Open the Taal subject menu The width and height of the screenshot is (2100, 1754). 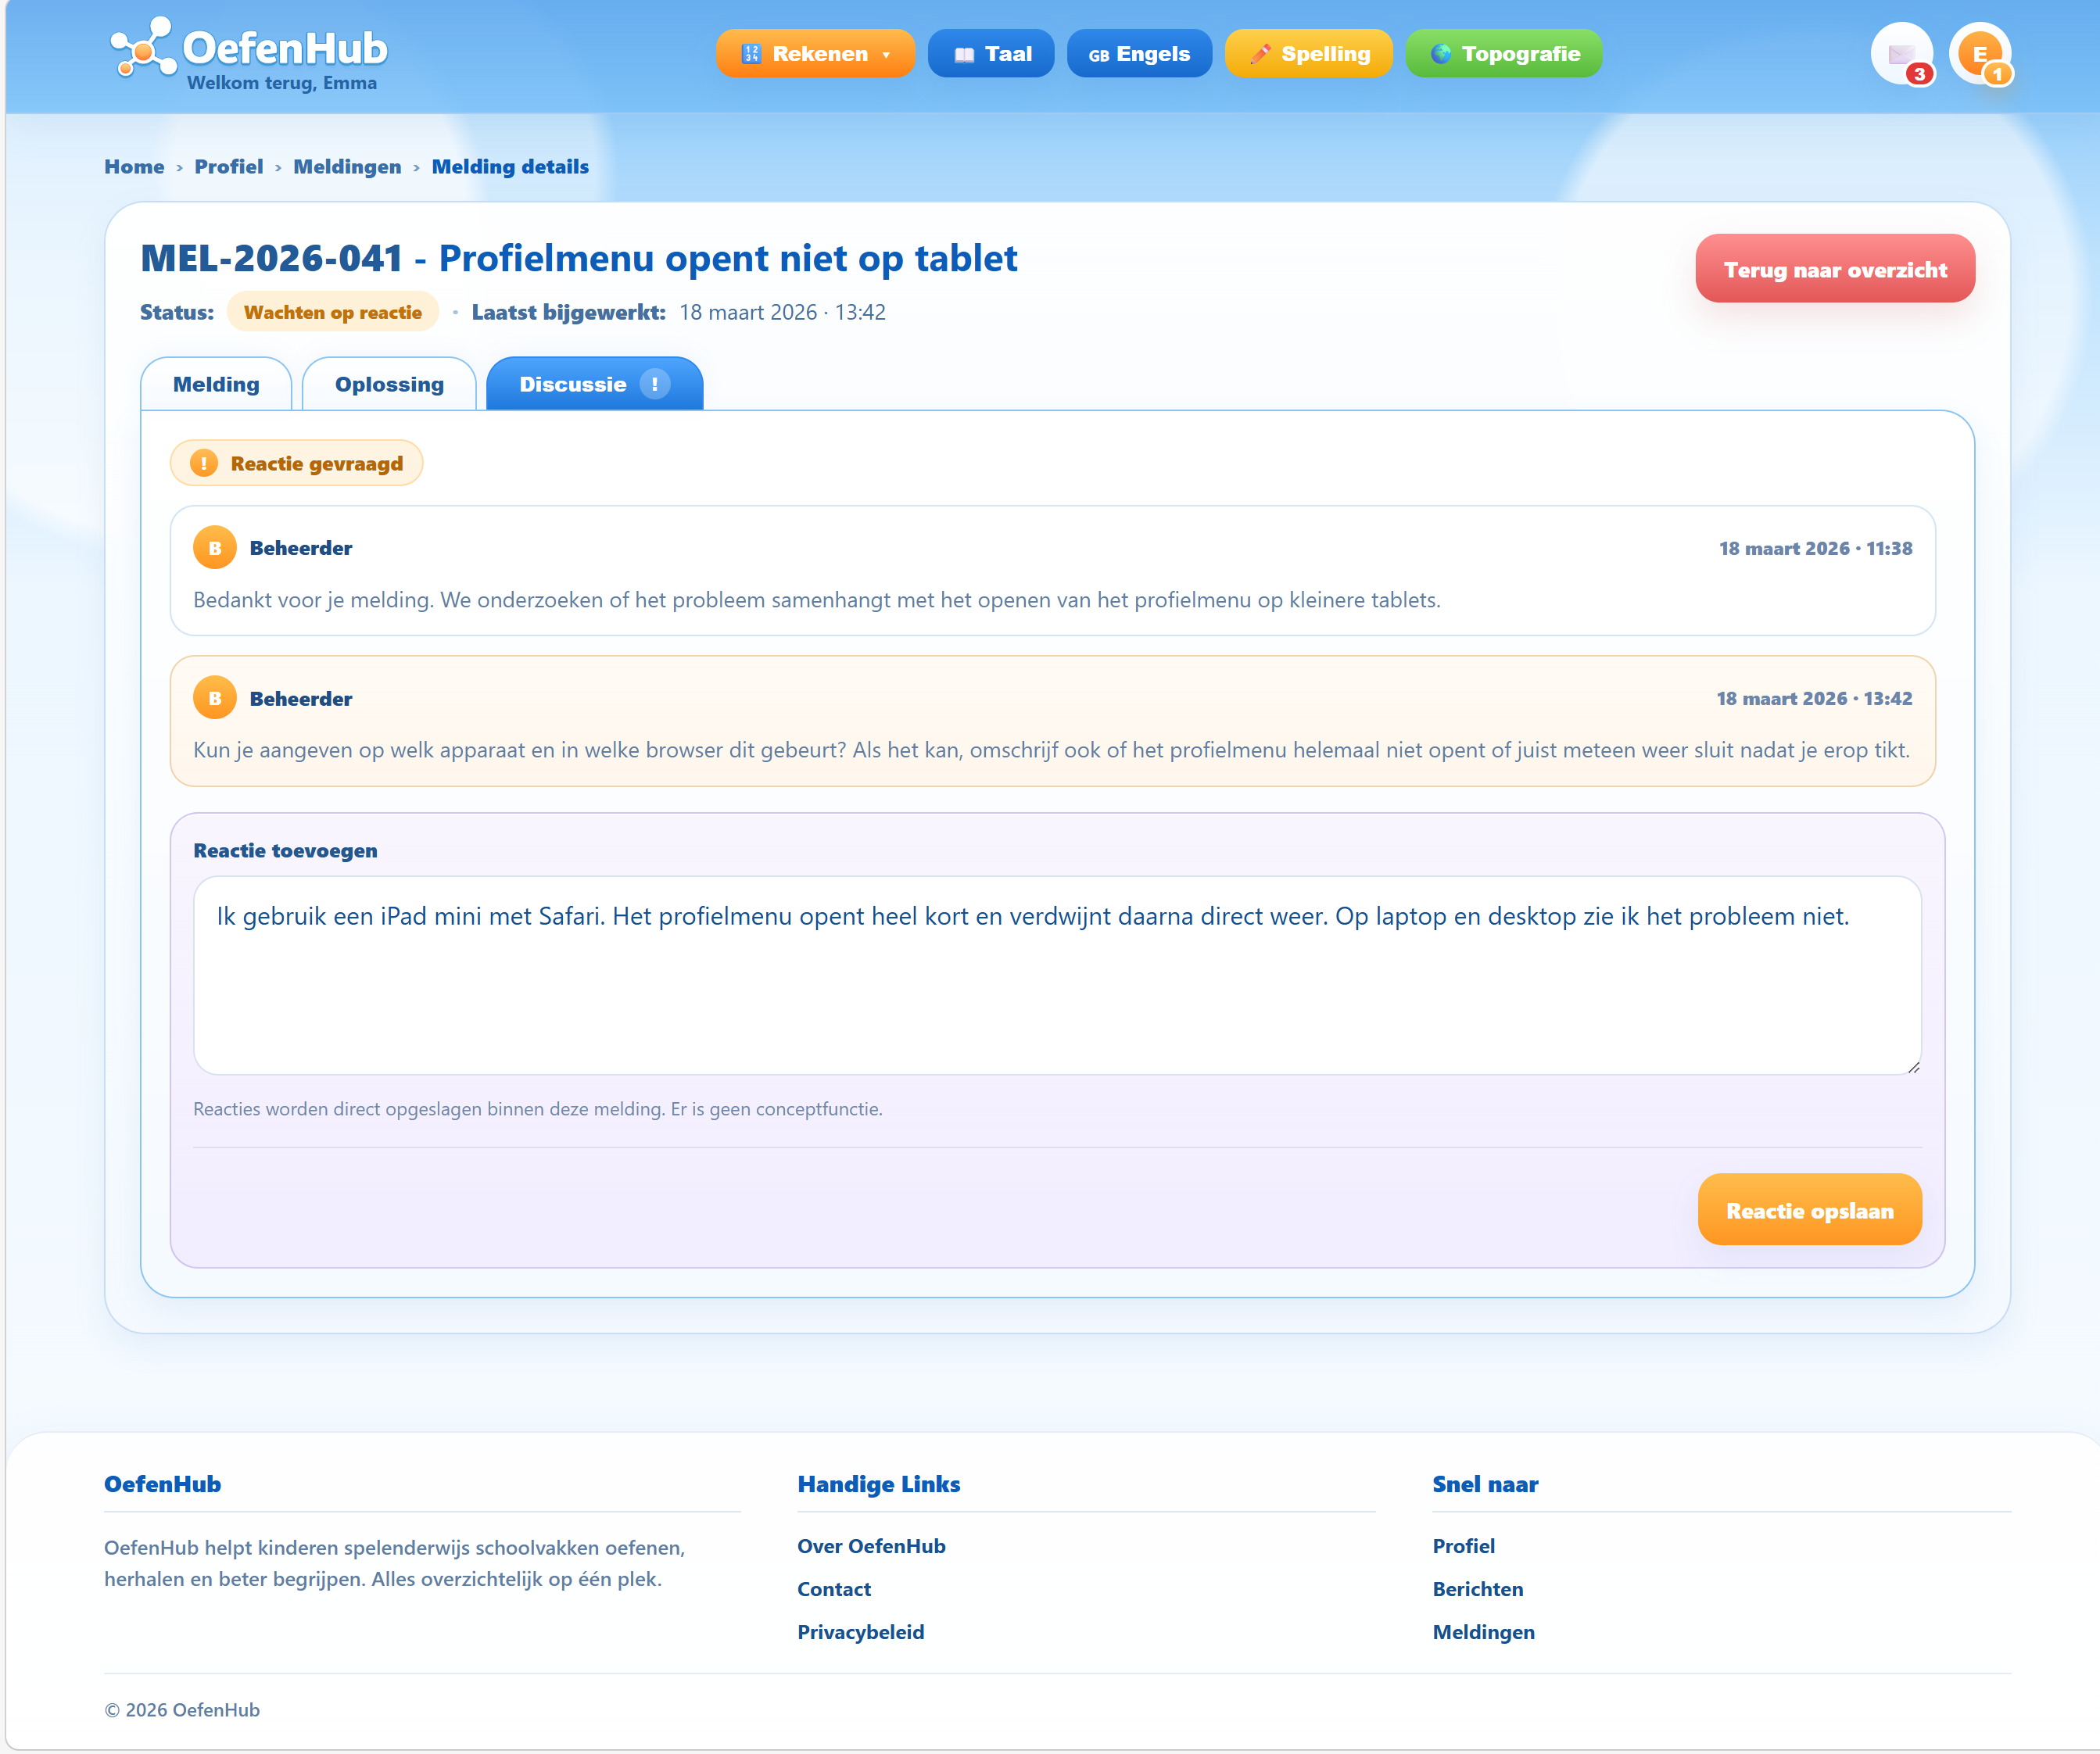coord(991,54)
